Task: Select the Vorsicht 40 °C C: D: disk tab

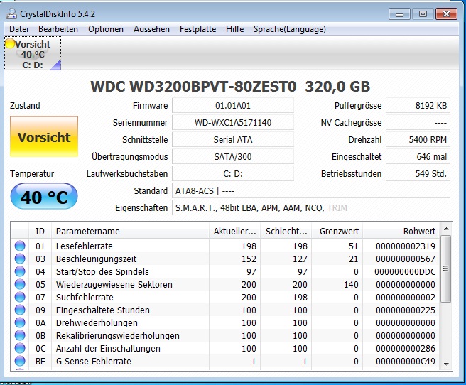Action: click(x=33, y=53)
